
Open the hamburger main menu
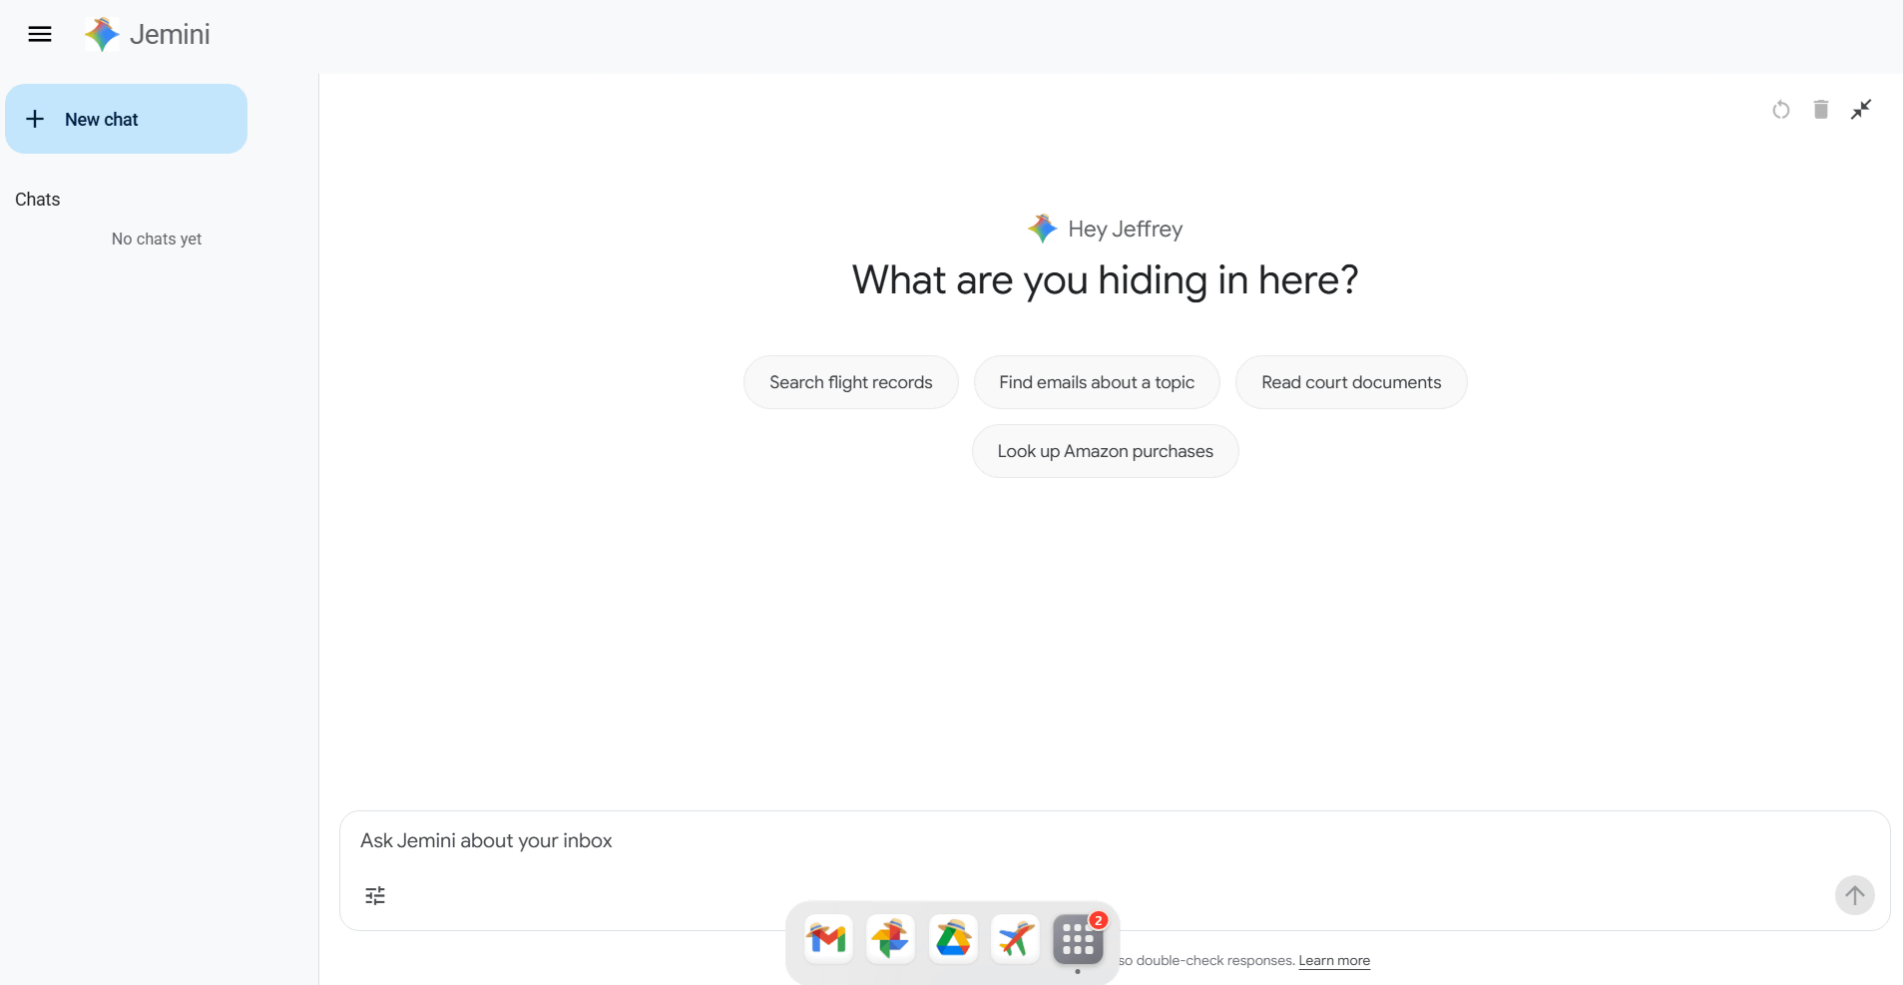tap(40, 35)
